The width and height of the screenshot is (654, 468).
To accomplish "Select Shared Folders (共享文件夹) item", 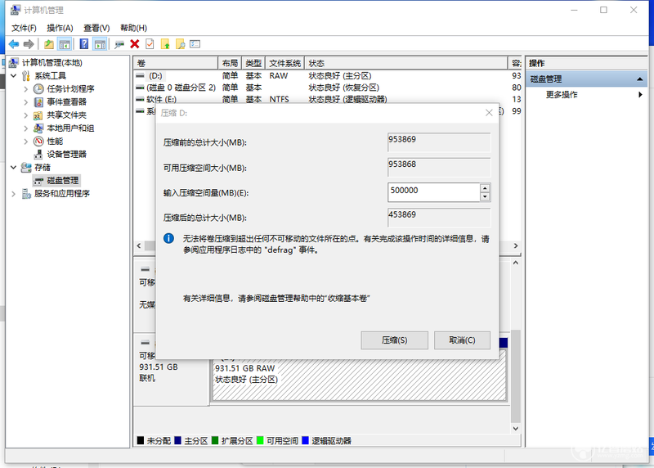I will tap(66, 115).
